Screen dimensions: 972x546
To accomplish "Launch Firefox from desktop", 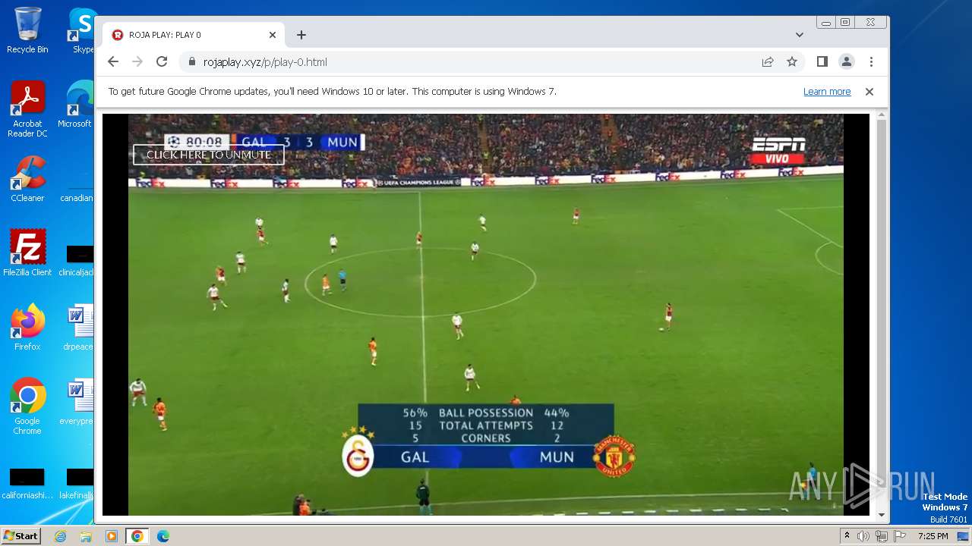I will pos(27,327).
